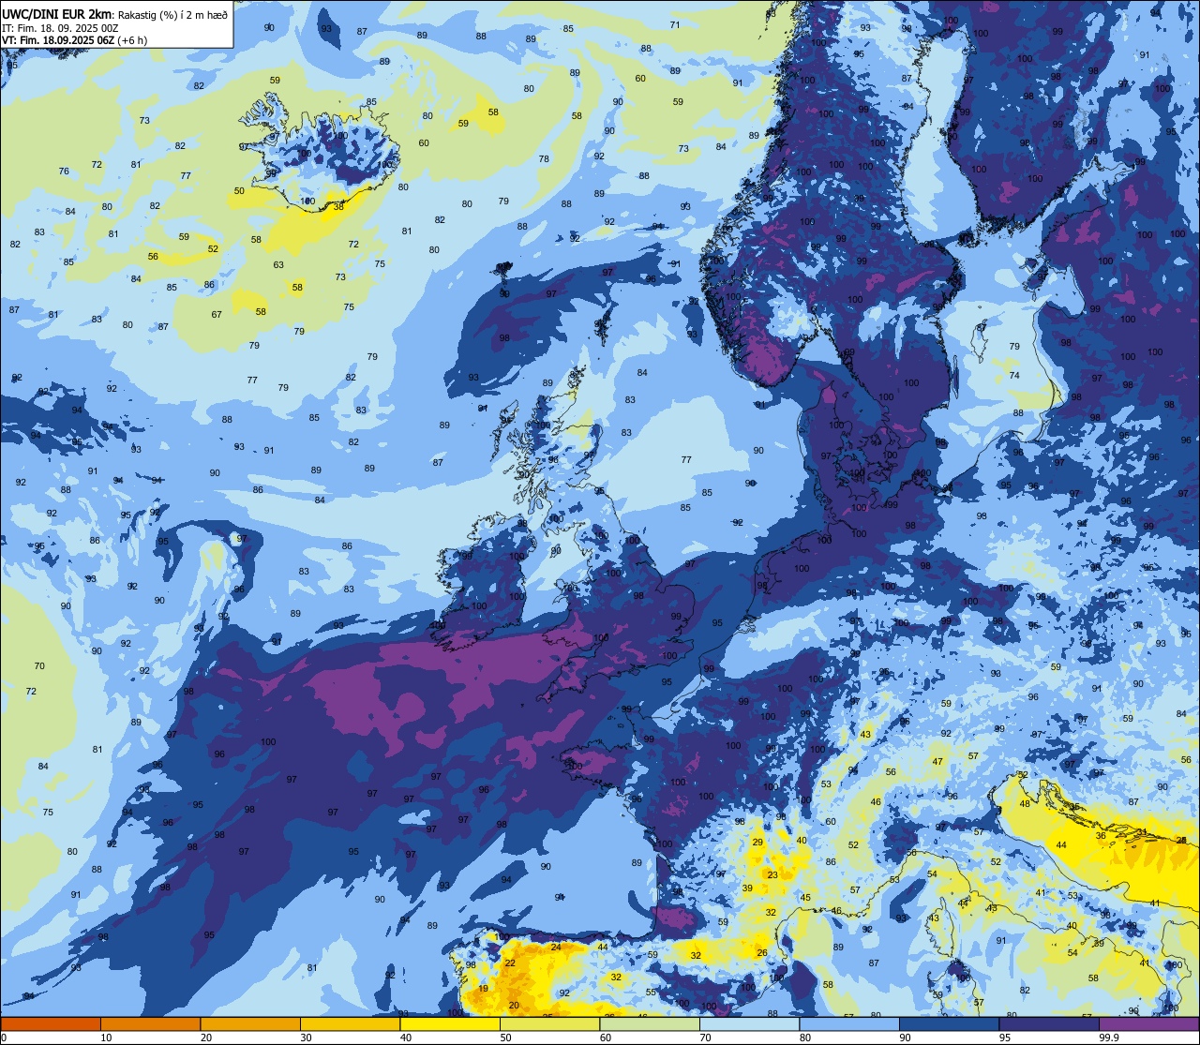The width and height of the screenshot is (1200, 1045).
Task: Click the humidity value '24' on the map
Action: click(555, 947)
